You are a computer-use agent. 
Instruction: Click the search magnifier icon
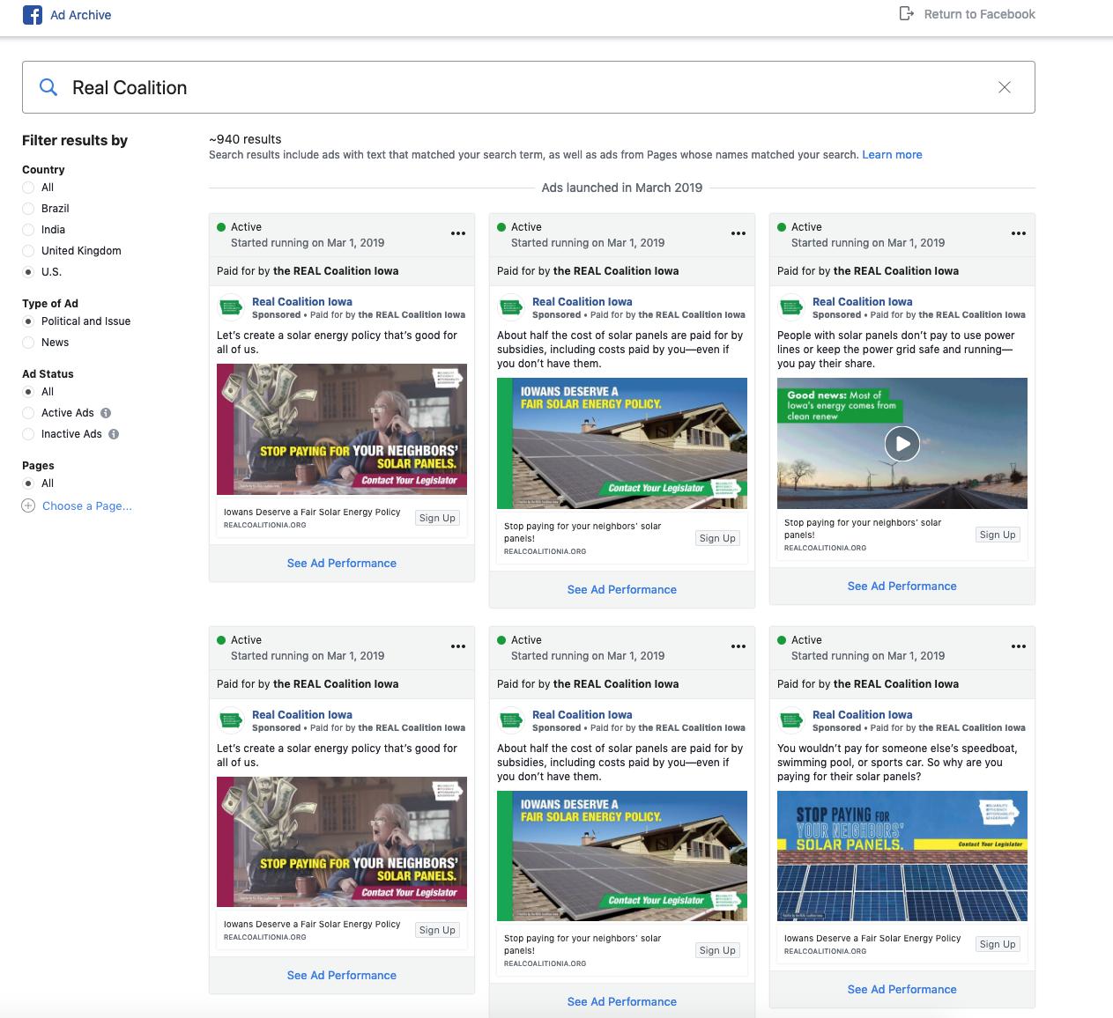tap(49, 87)
